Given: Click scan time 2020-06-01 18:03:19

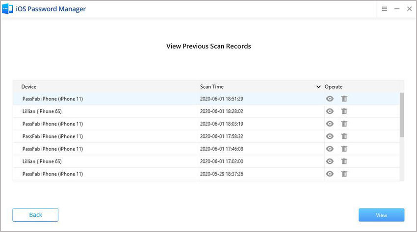Looking at the screenshot, I should click(x=222, y=124).
